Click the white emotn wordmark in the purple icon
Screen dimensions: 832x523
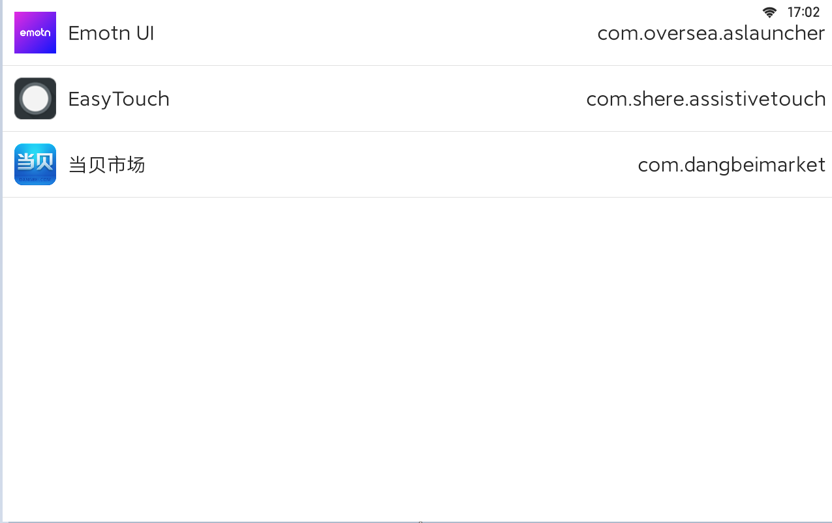[x=35, y=33]
